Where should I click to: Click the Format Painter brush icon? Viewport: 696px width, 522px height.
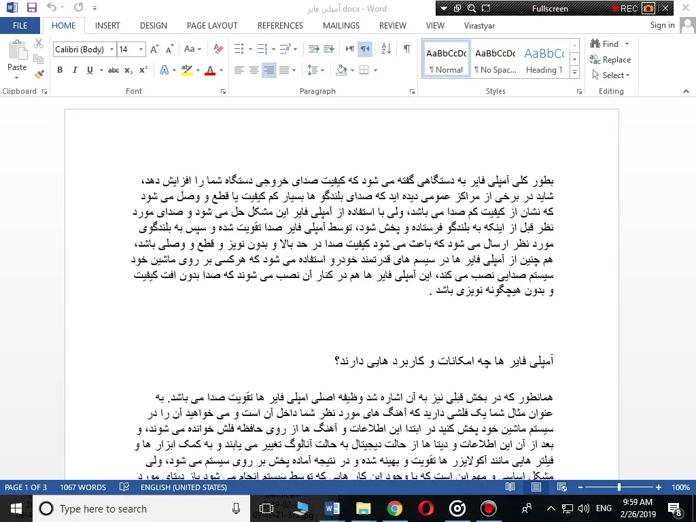point(39,74)
